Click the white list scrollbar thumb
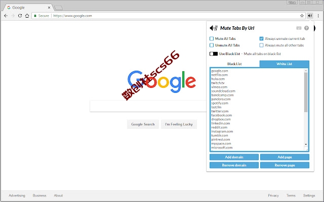This screenshot has width=324, height=202. tap(306, 92)
